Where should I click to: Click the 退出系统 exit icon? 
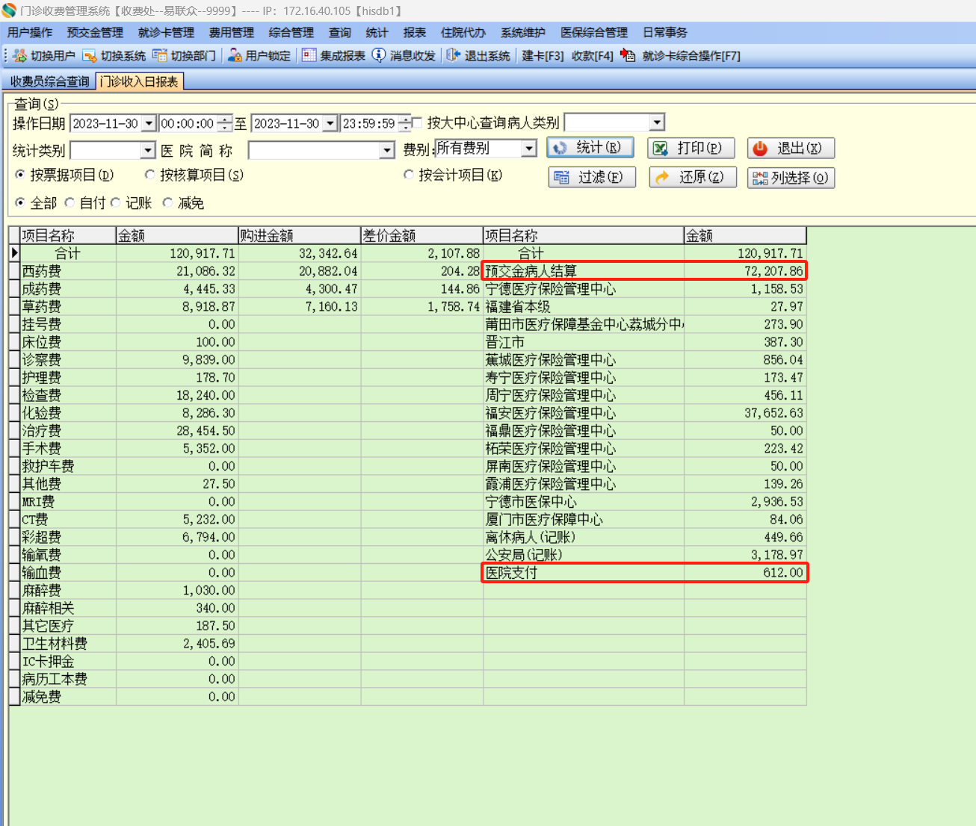pos(453,56)
